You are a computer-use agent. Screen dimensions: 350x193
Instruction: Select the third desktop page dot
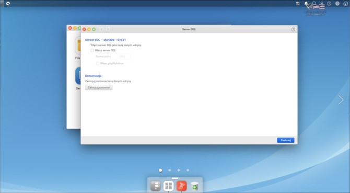click(179, 170)
